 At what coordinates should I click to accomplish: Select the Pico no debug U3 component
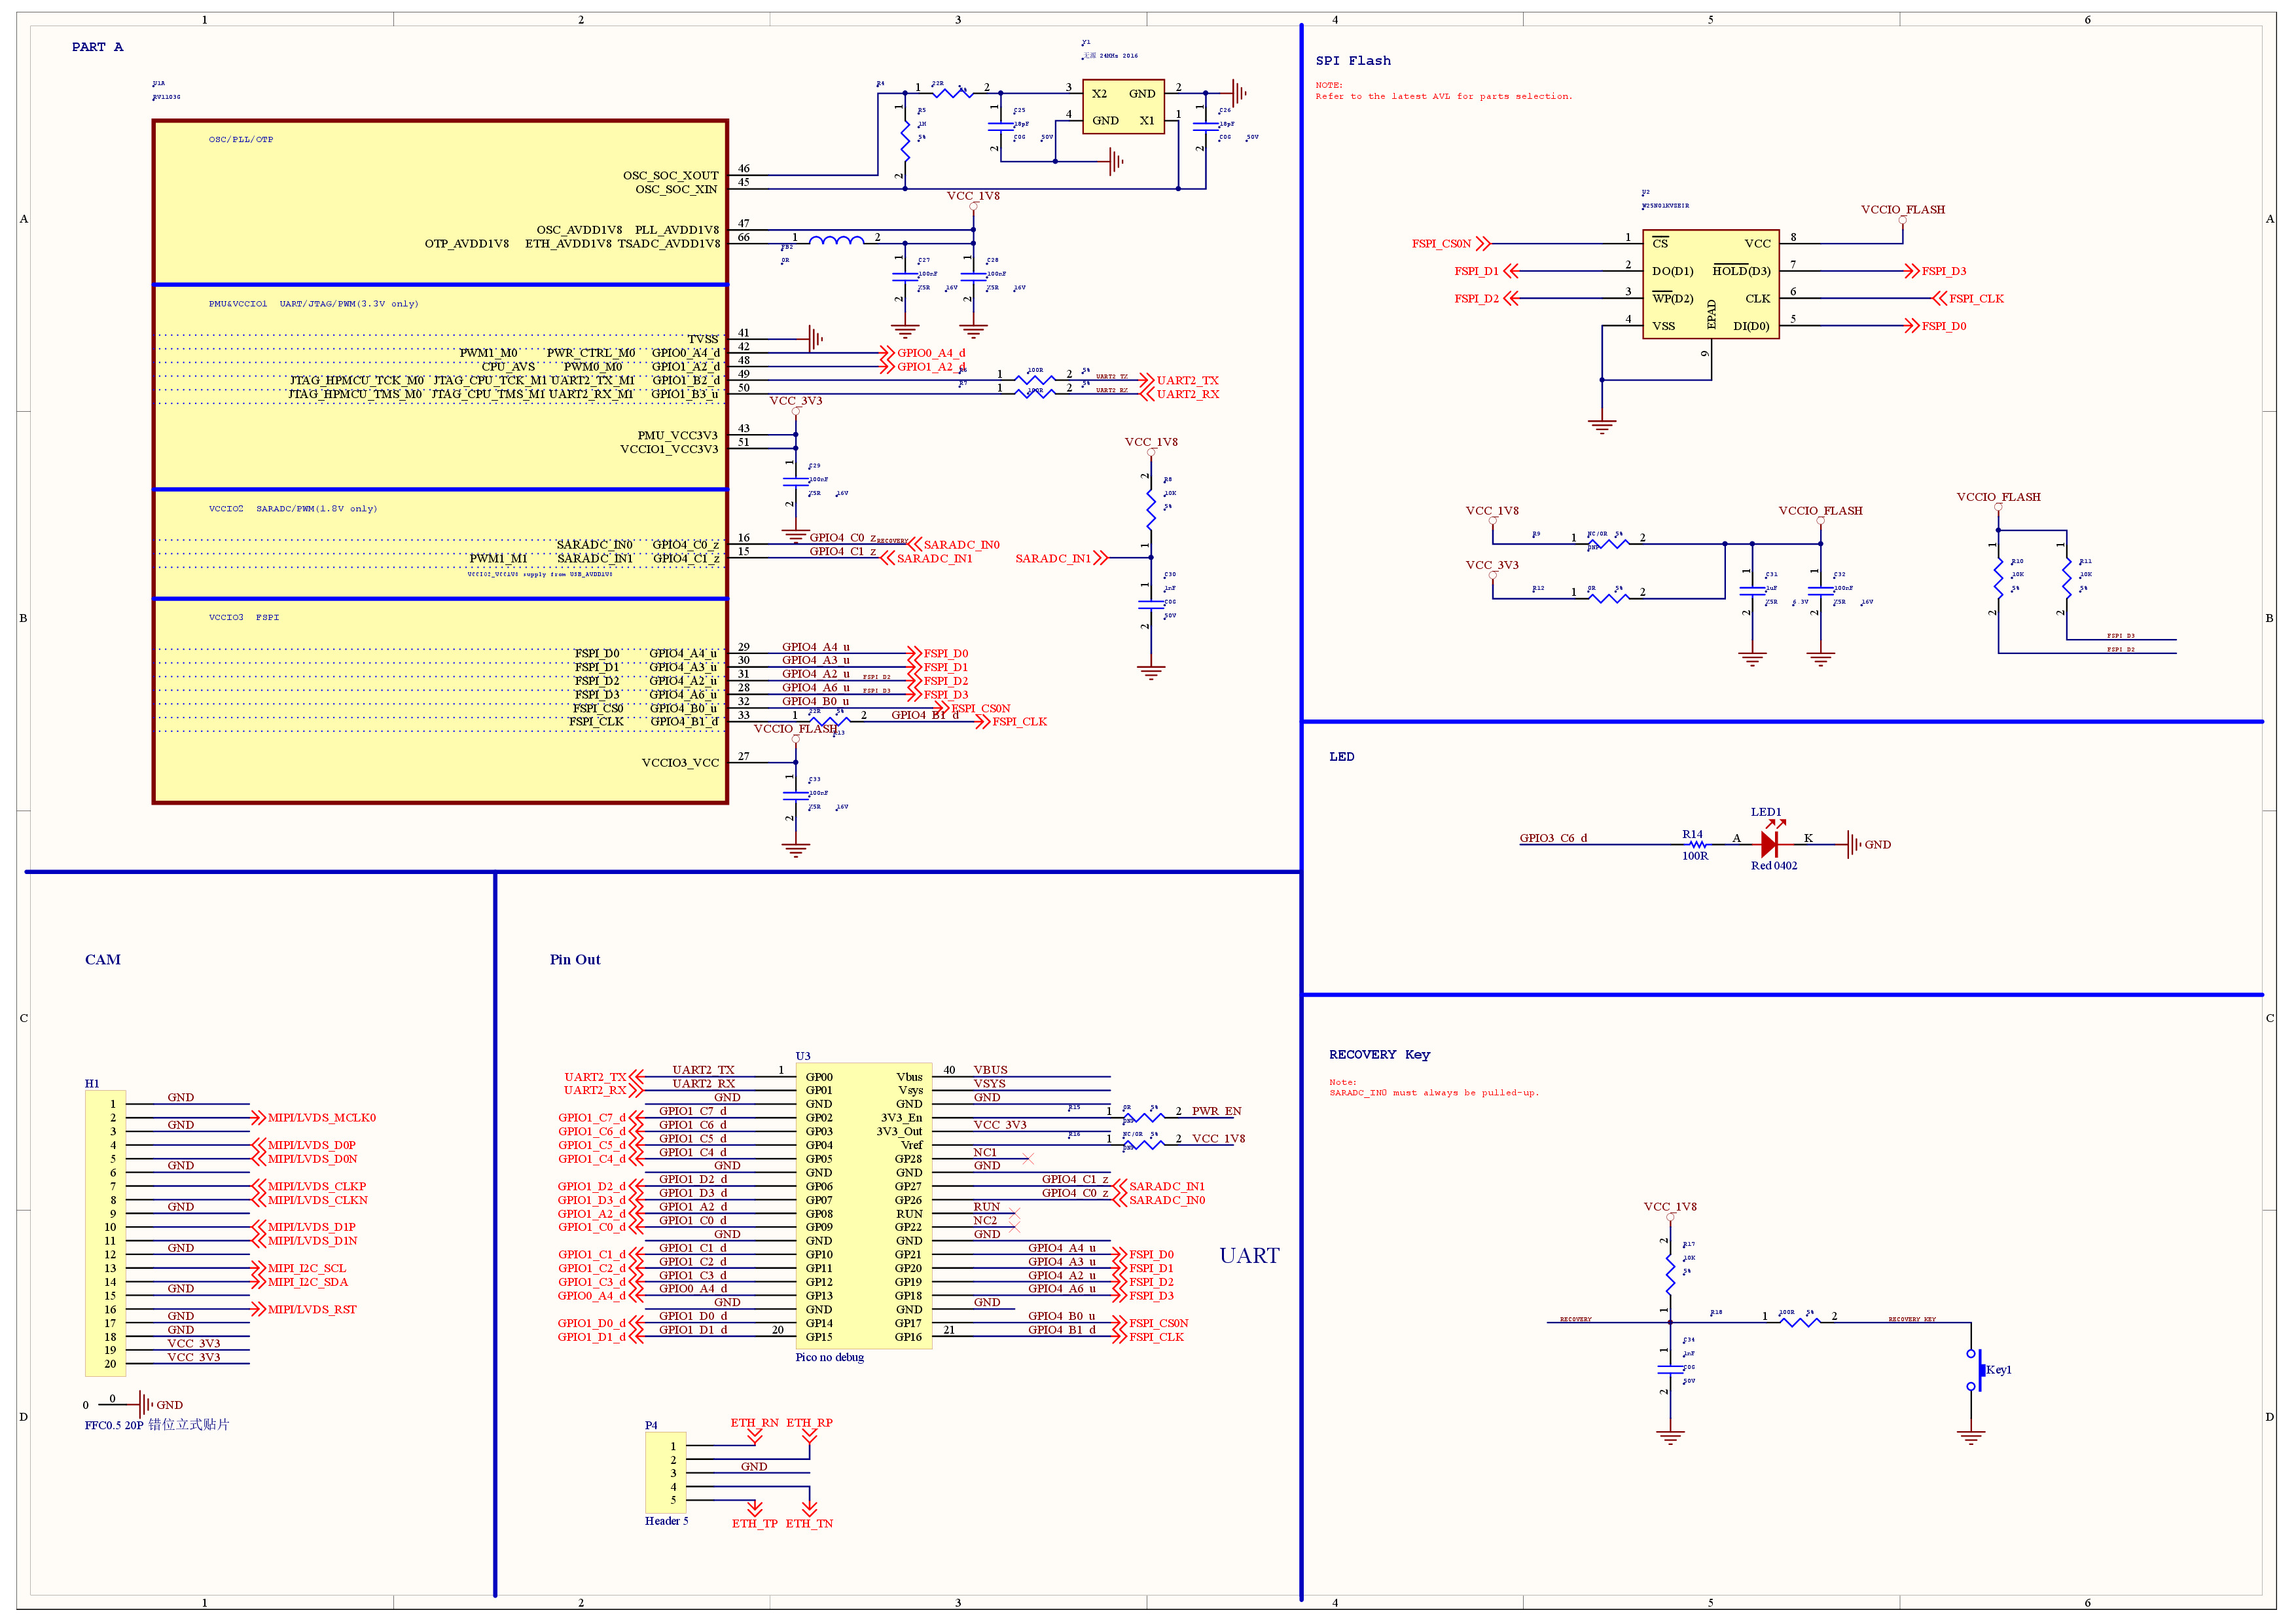(x=863, y=1205)
